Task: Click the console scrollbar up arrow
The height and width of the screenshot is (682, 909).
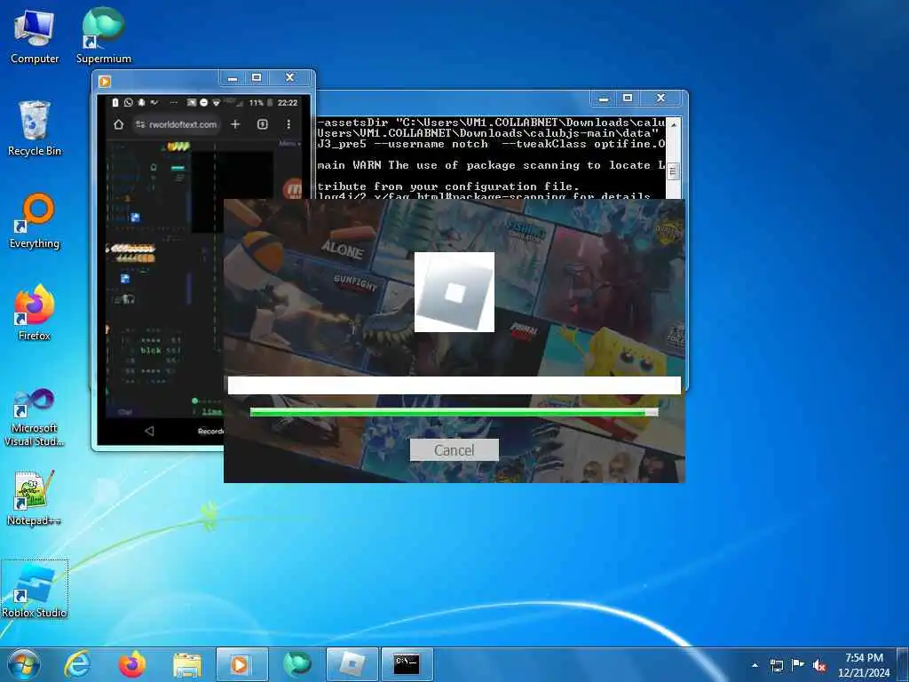Action: 674,124
